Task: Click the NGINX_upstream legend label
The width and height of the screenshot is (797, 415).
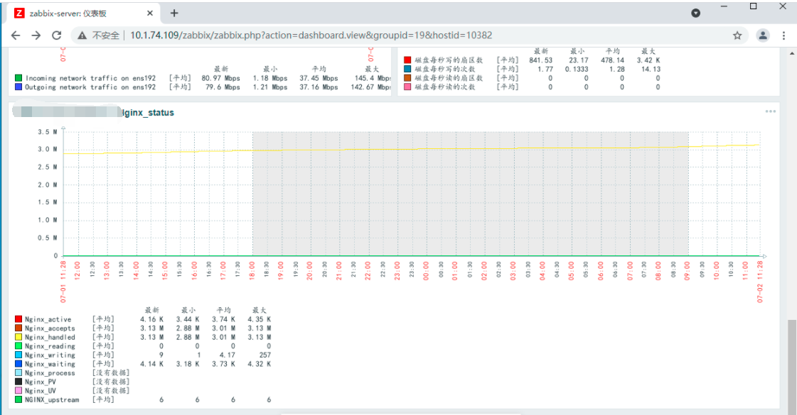Action: (52, 400)
